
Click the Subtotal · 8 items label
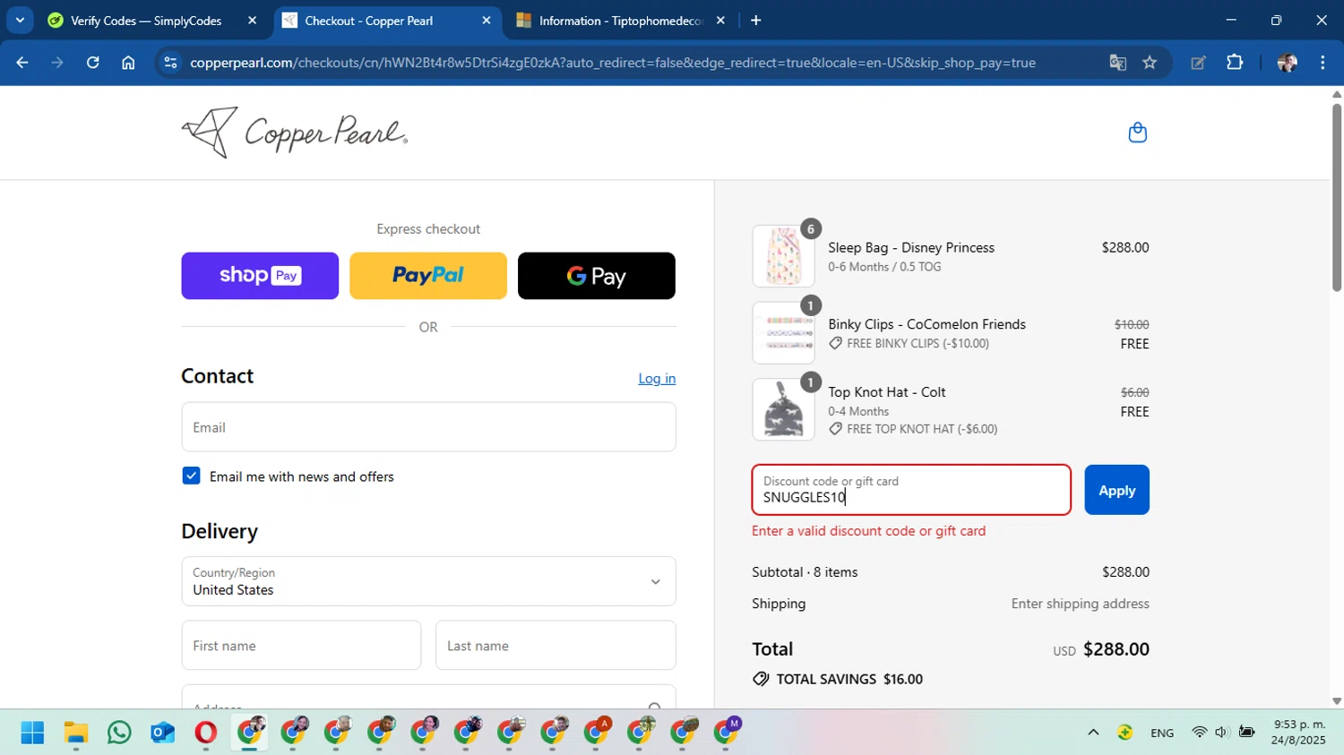click(x=805, y=572)
